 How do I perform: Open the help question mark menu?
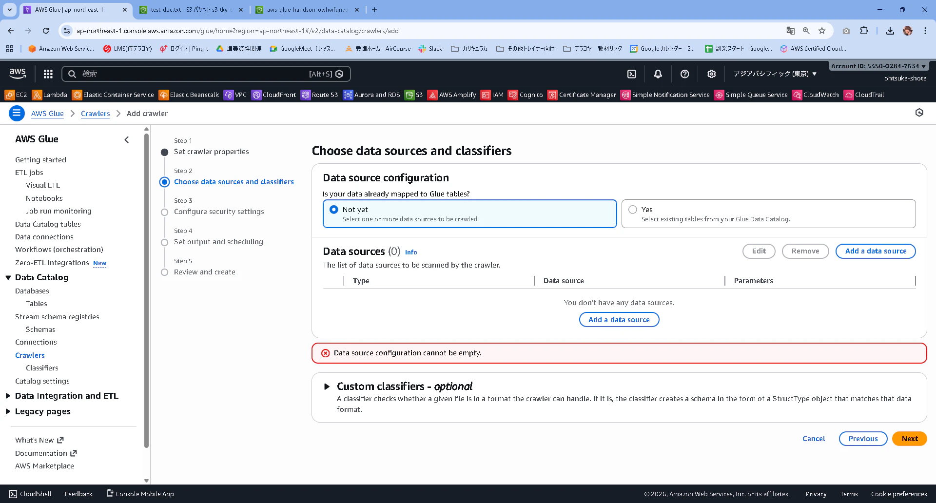pyautogui.click(x=684, y=74)
